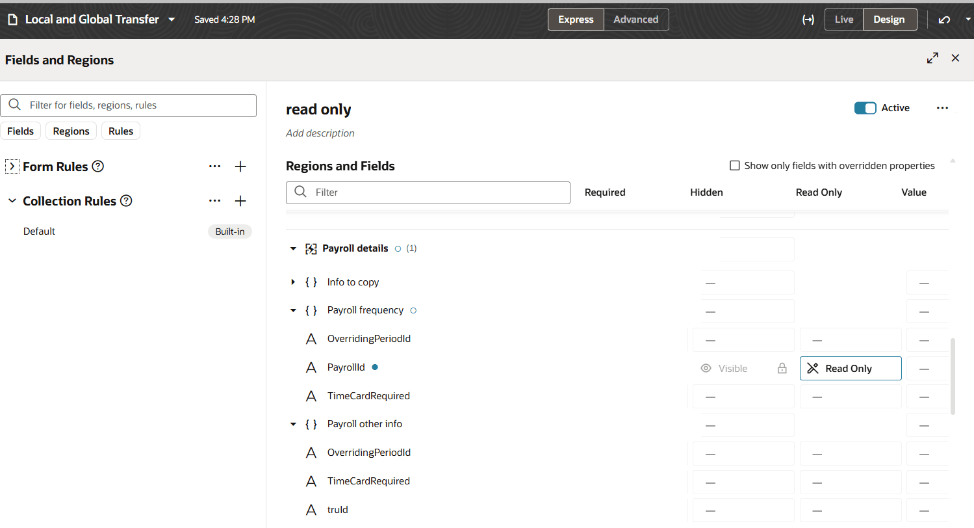Toggle the Active switch for the read only rule

point(865,108)
